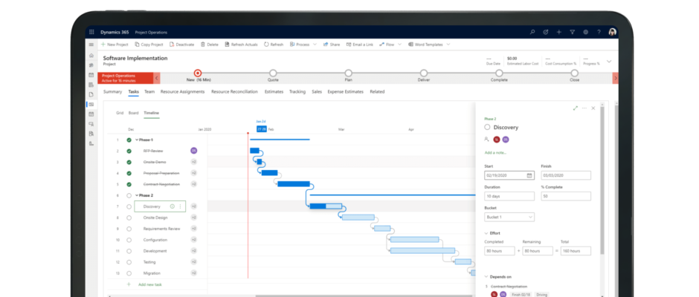Expand the project header chevron
This screenshot has height=297, width=699.
[x=610, y=61]
